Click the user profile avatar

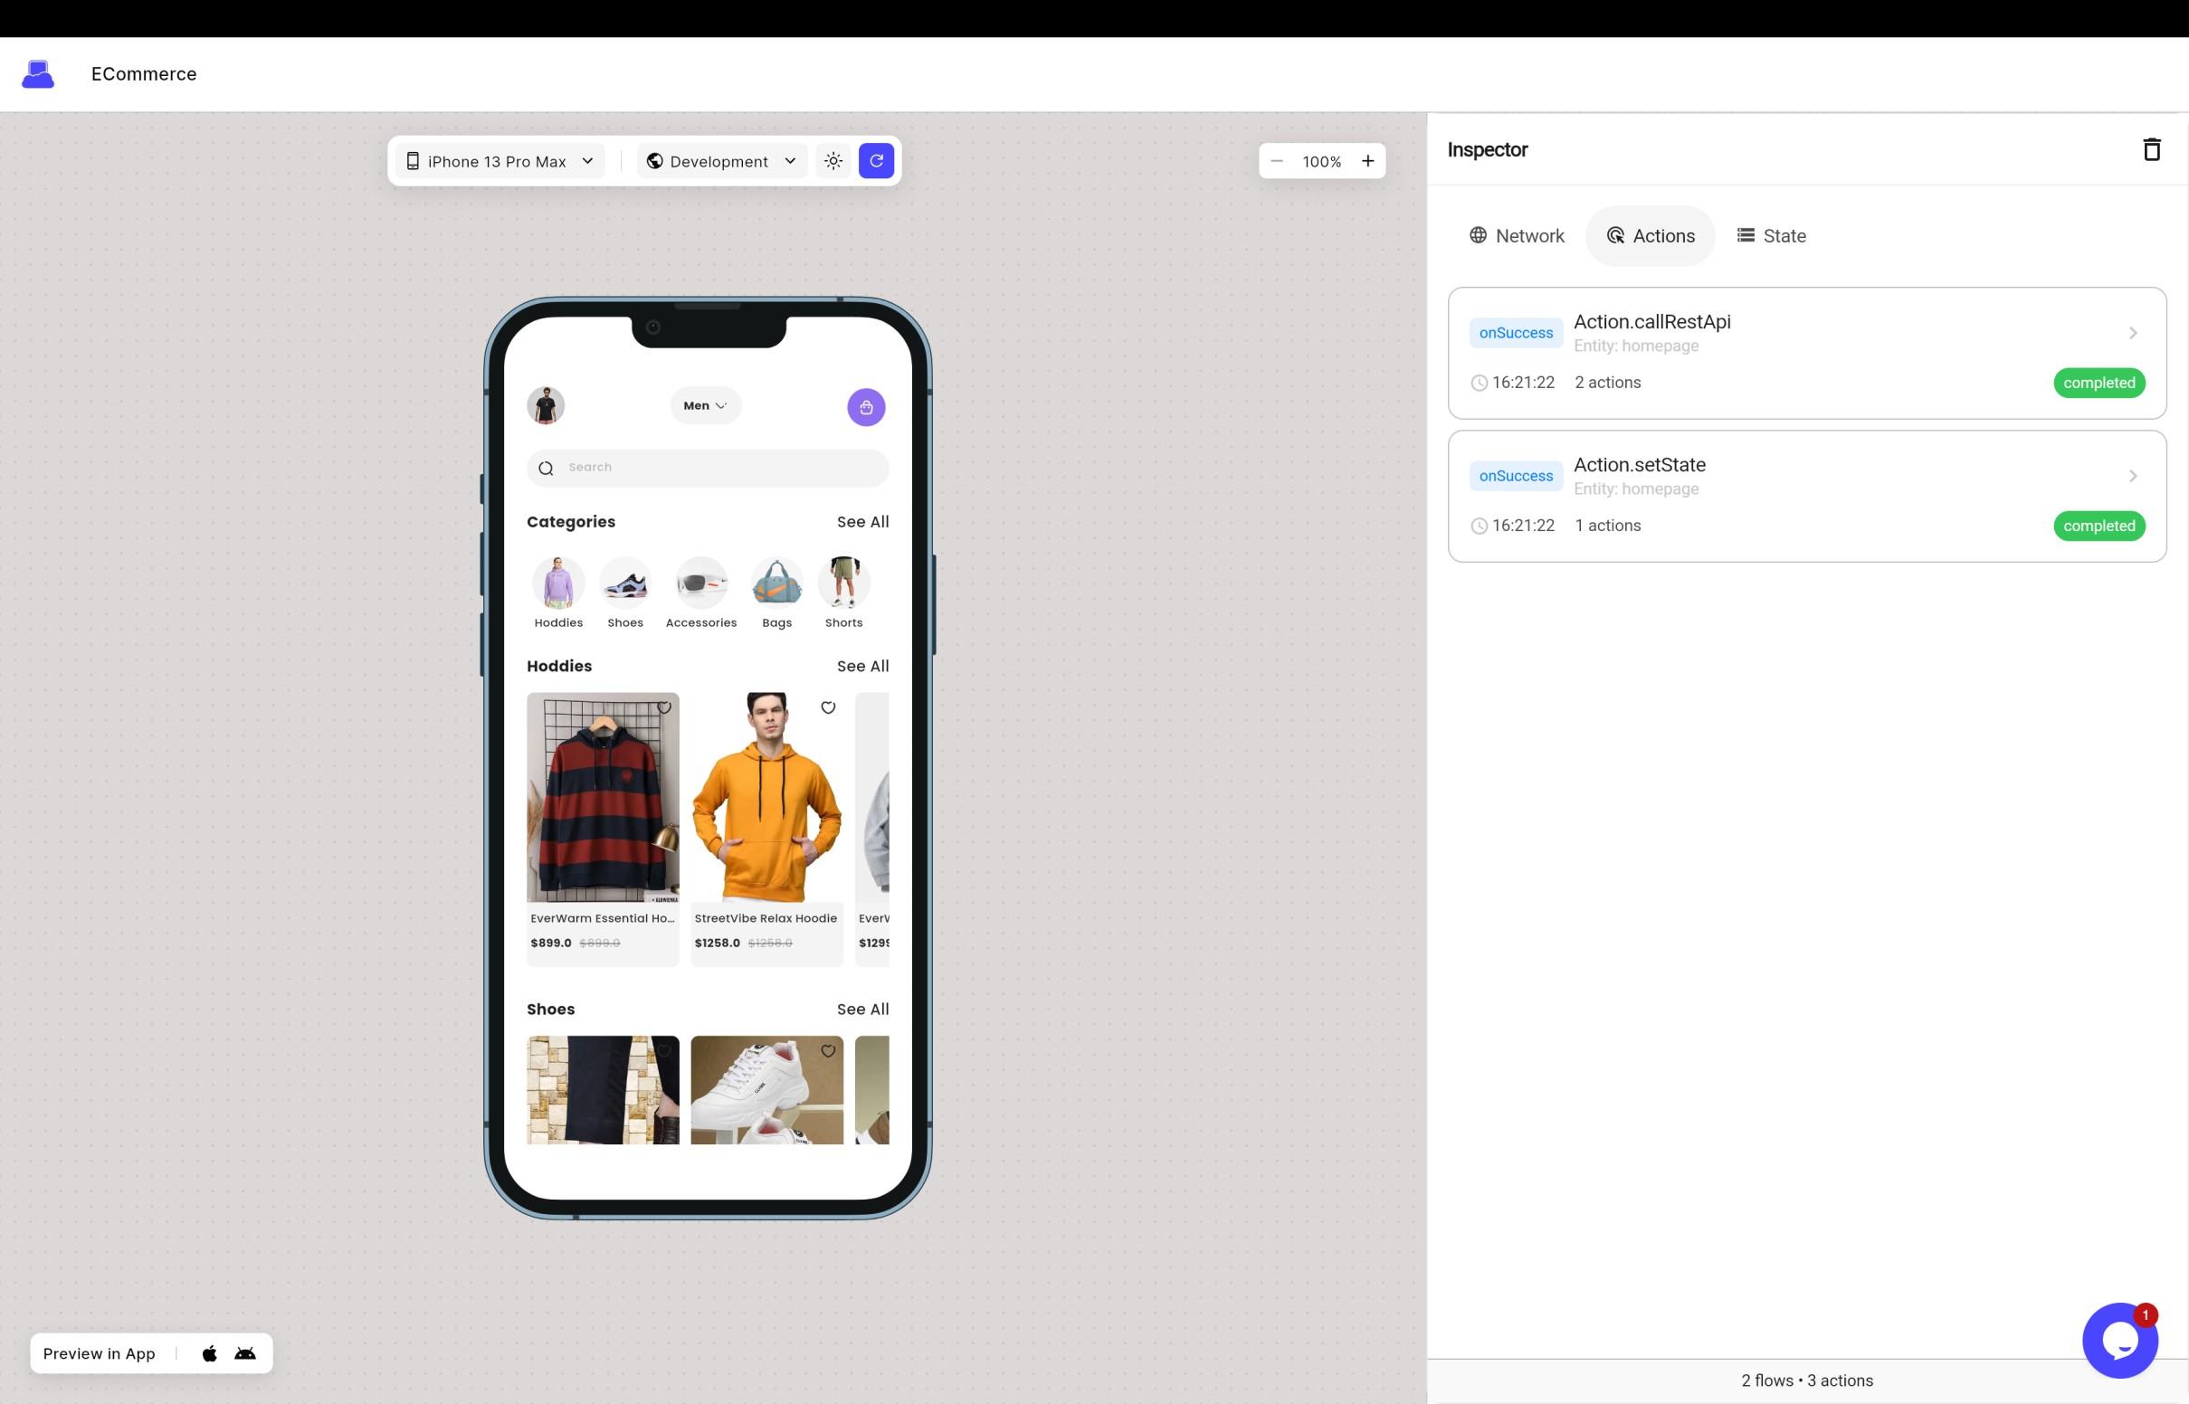coord(545,405)
